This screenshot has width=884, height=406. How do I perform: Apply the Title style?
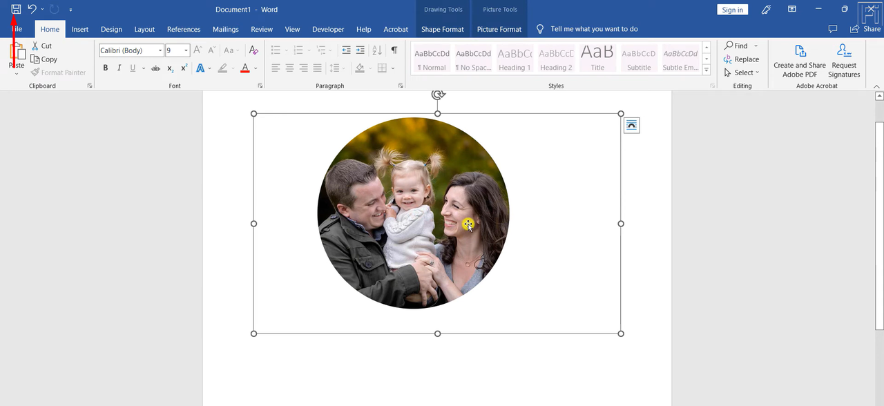(x=597, y=58)
